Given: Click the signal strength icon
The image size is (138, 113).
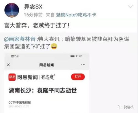Looking at the screenshot, I should tap(17, 56).
